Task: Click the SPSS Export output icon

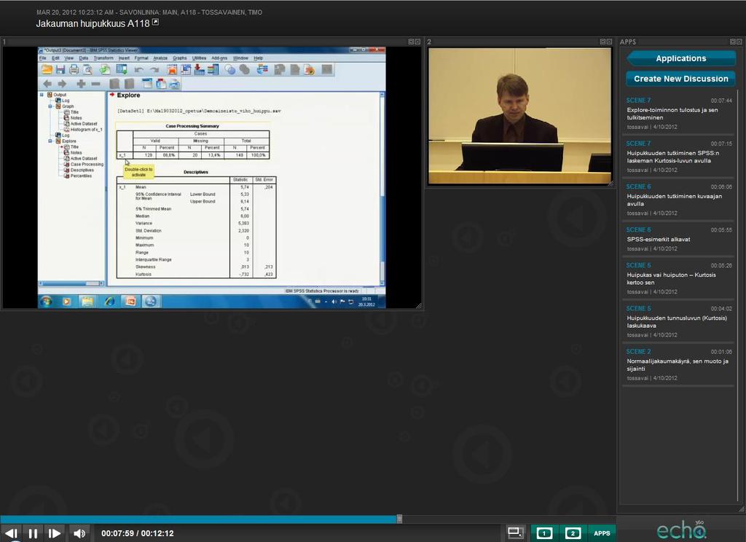Action: click(x=105, y=70)
